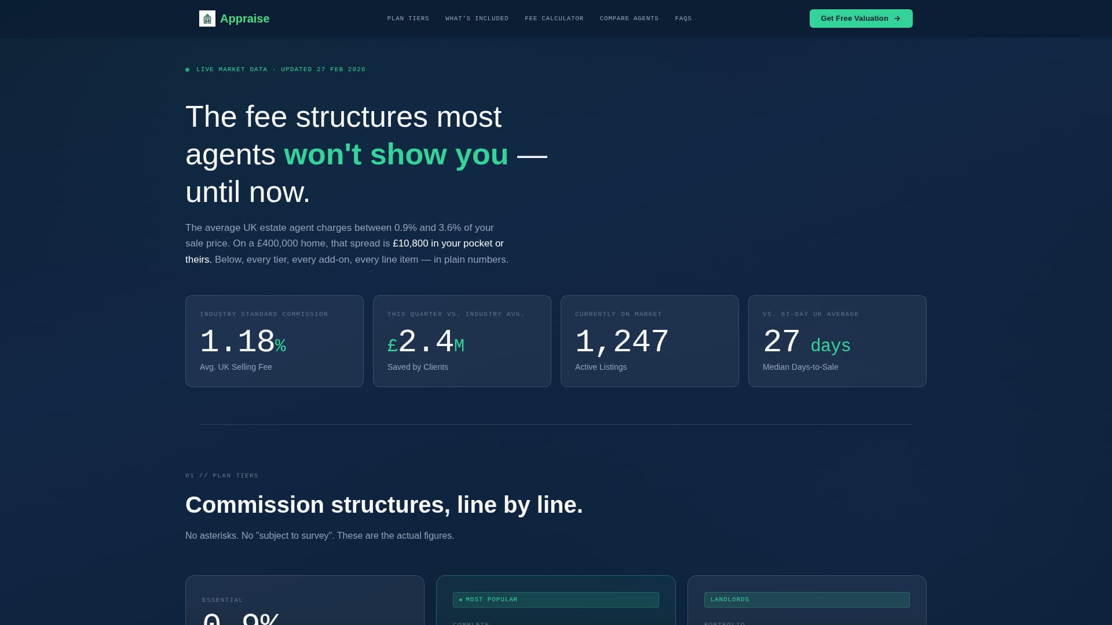Open the Plan Tiers nav link
Screen dimensions: 1112x625
408,19
